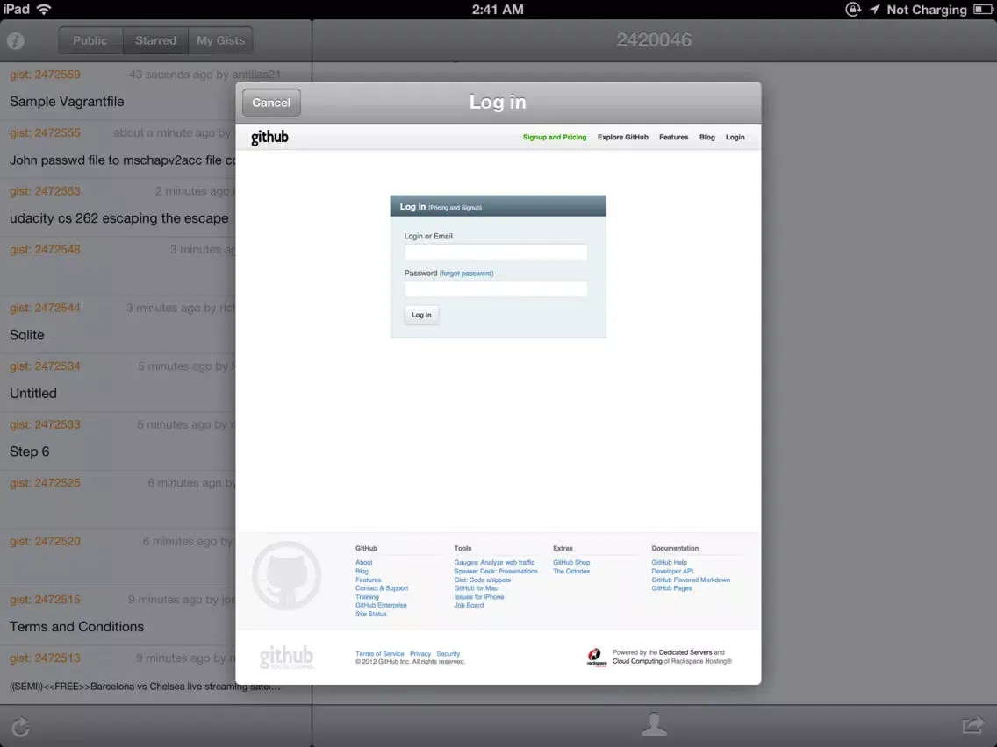Switch to the Public gists tab

pyautogui.click(x=90, y=40)
